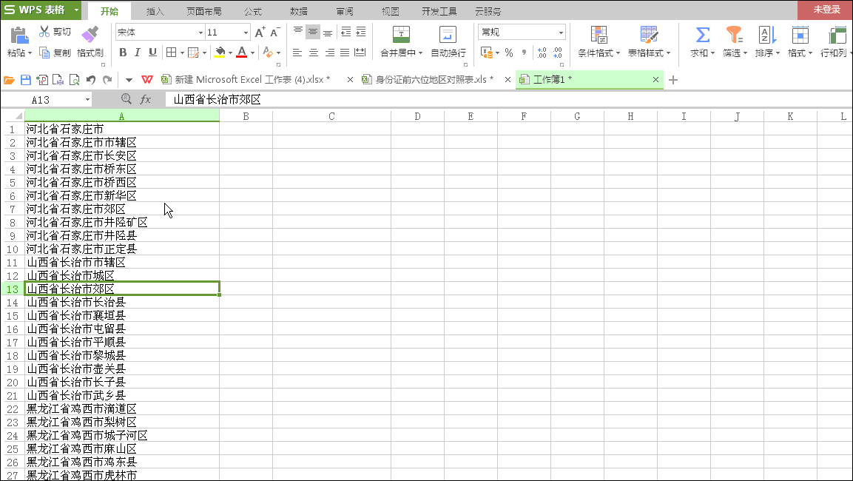Open the Name Box dropdown arrow
This screenshot has width=853, height=481.
point(87,100)
